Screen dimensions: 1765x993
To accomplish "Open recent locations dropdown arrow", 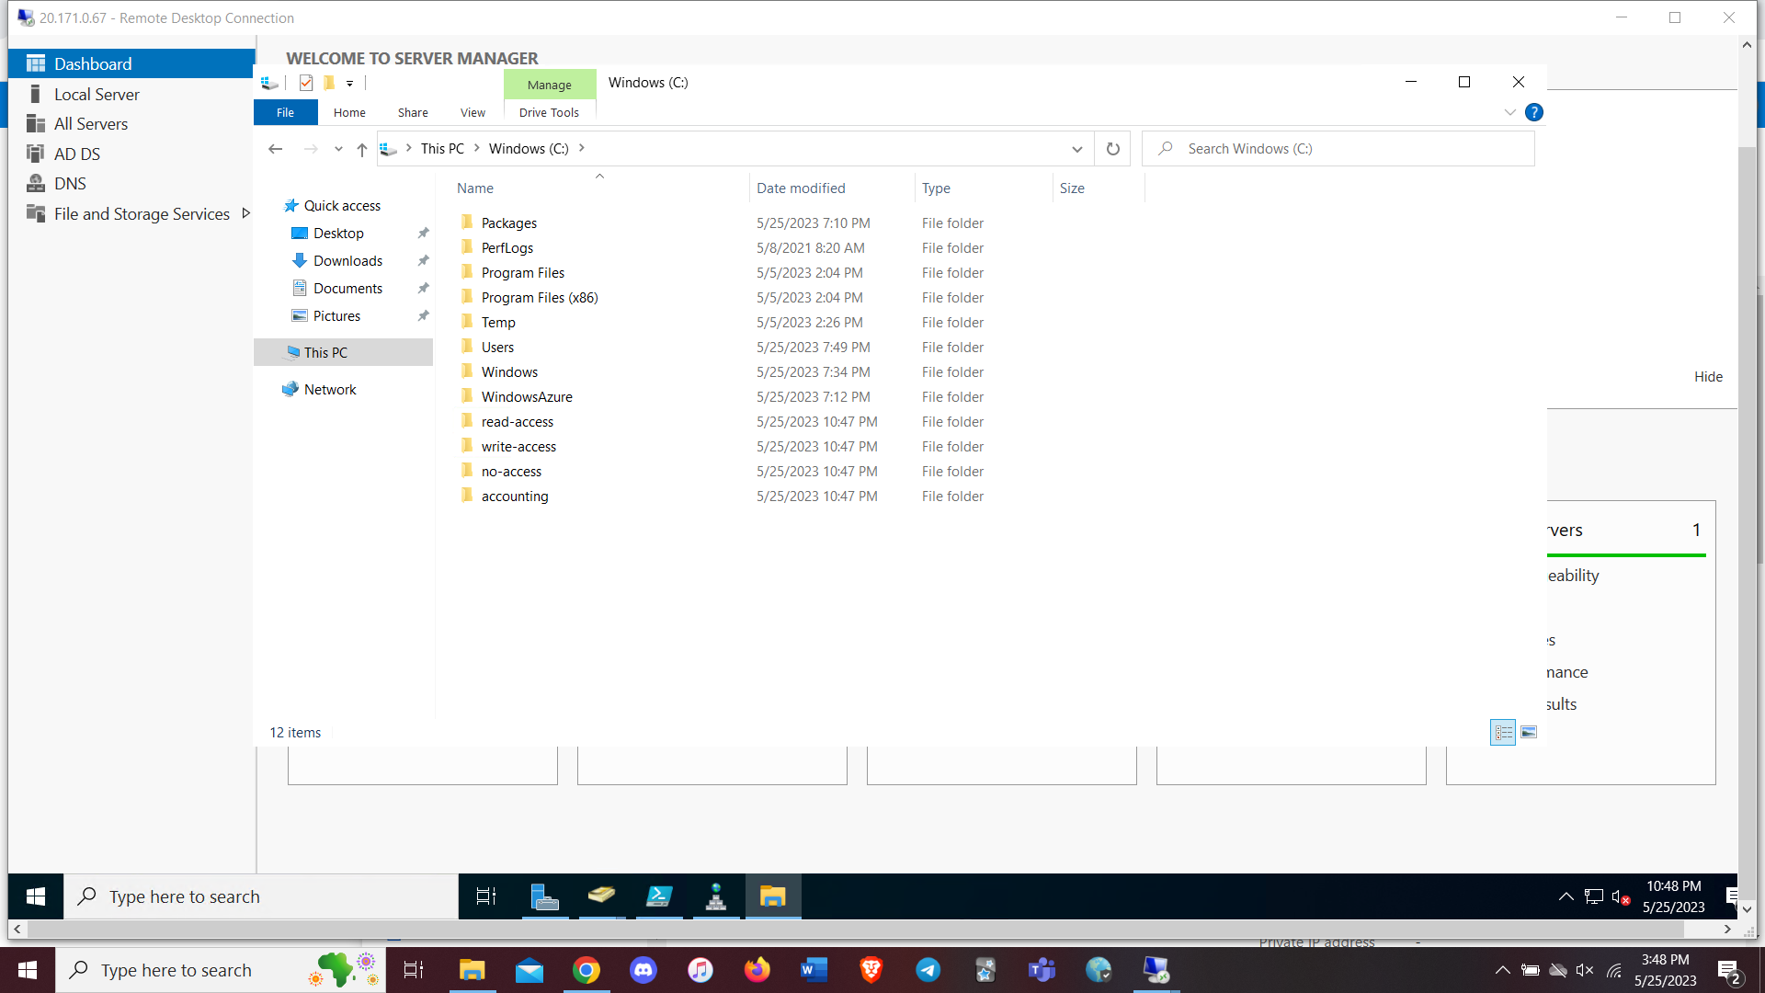I will coord(338,149).
